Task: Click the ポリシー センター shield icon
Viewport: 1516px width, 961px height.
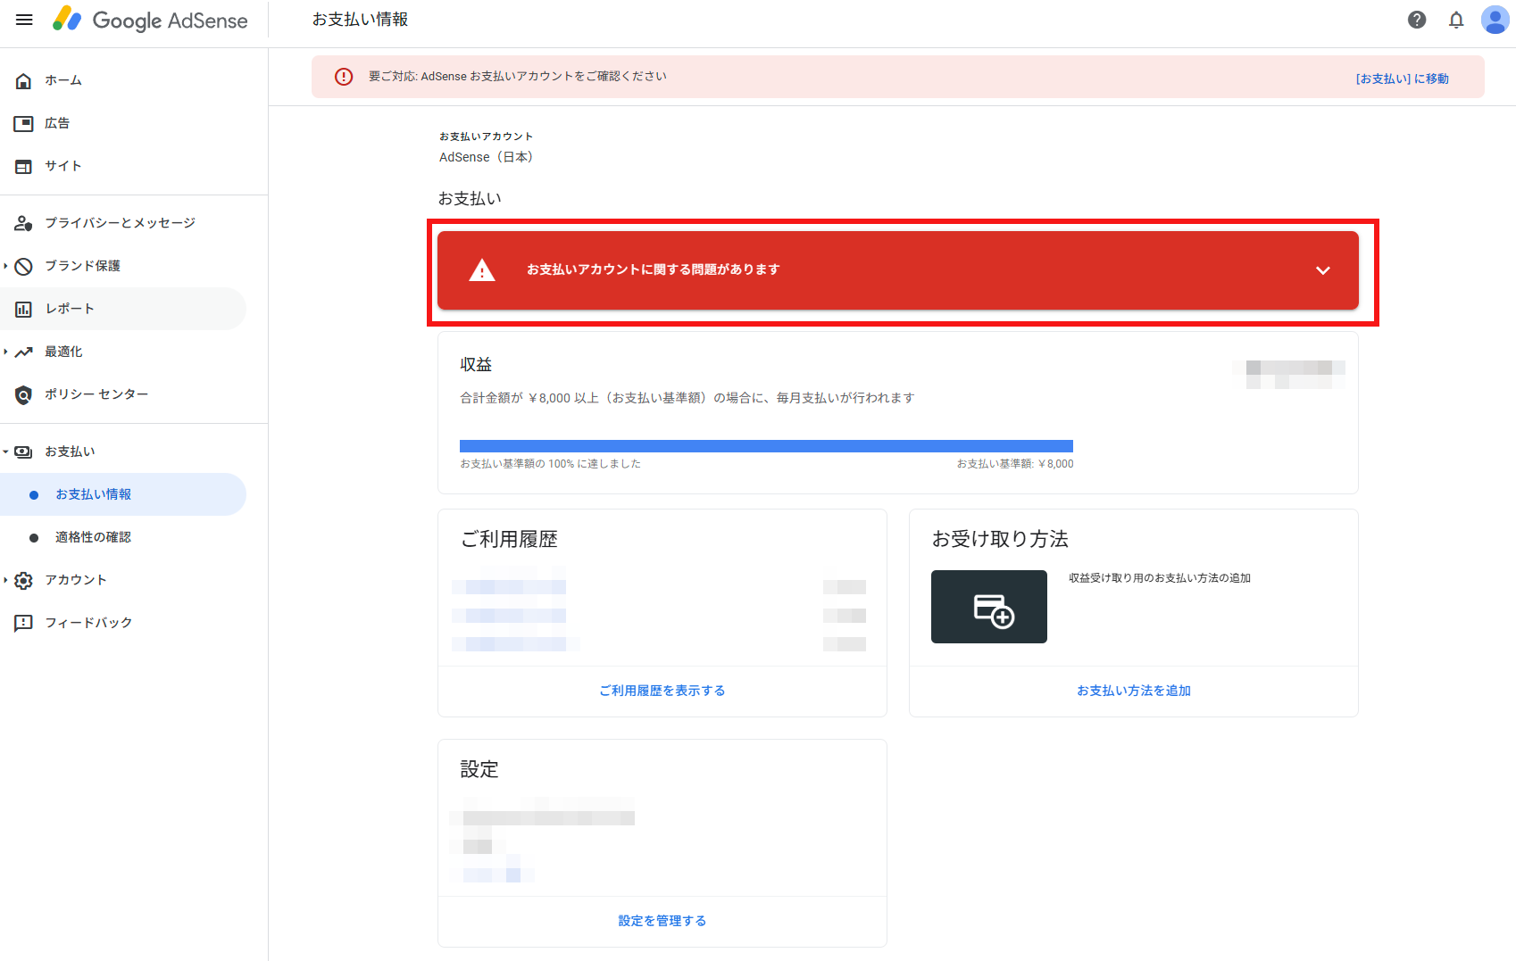Action: click(x=24, y=394)
